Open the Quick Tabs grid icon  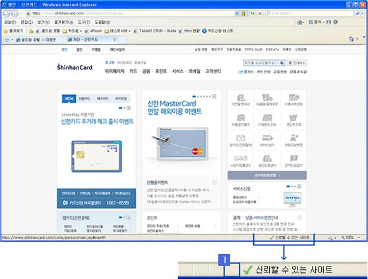pos(7,40)
